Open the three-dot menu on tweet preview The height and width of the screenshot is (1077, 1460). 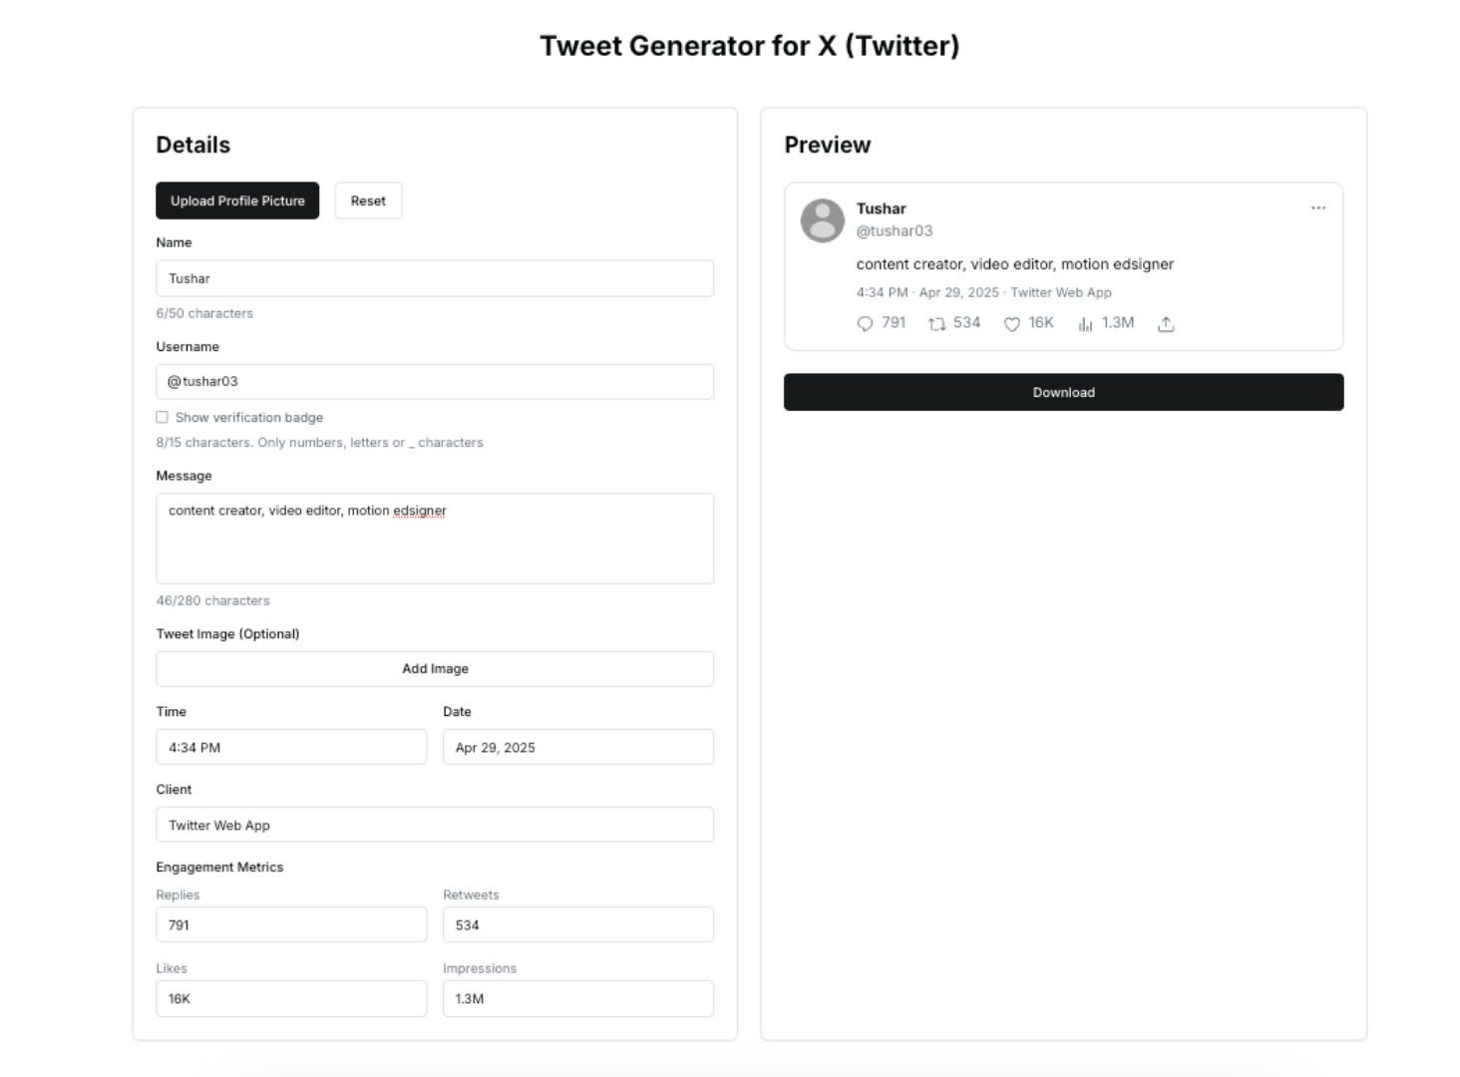click(x=1318, y=208)
